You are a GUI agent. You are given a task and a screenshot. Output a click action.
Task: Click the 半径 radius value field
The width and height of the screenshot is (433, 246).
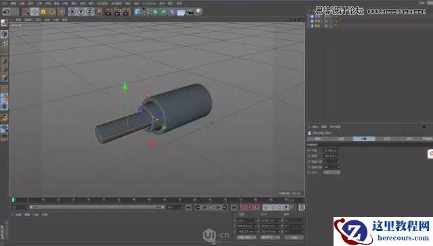[x=331, y=150]
